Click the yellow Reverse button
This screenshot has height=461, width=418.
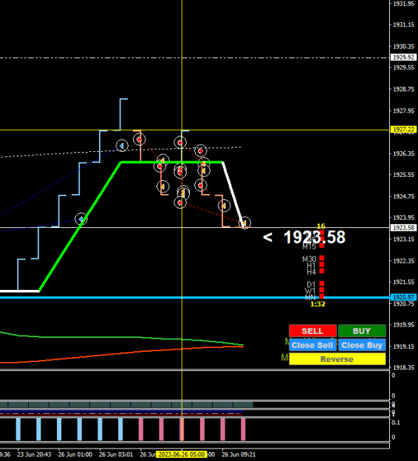[338, 359]
